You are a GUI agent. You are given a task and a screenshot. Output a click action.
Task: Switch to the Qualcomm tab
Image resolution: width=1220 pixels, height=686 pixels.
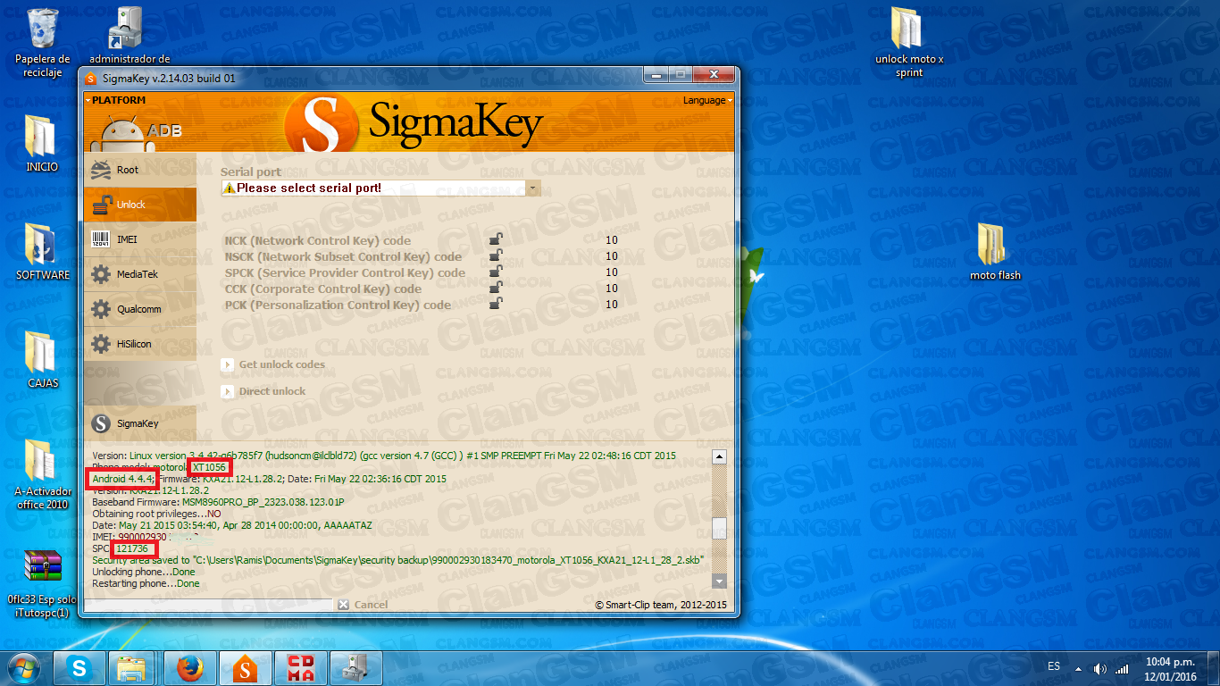click(x=140, y=309)
